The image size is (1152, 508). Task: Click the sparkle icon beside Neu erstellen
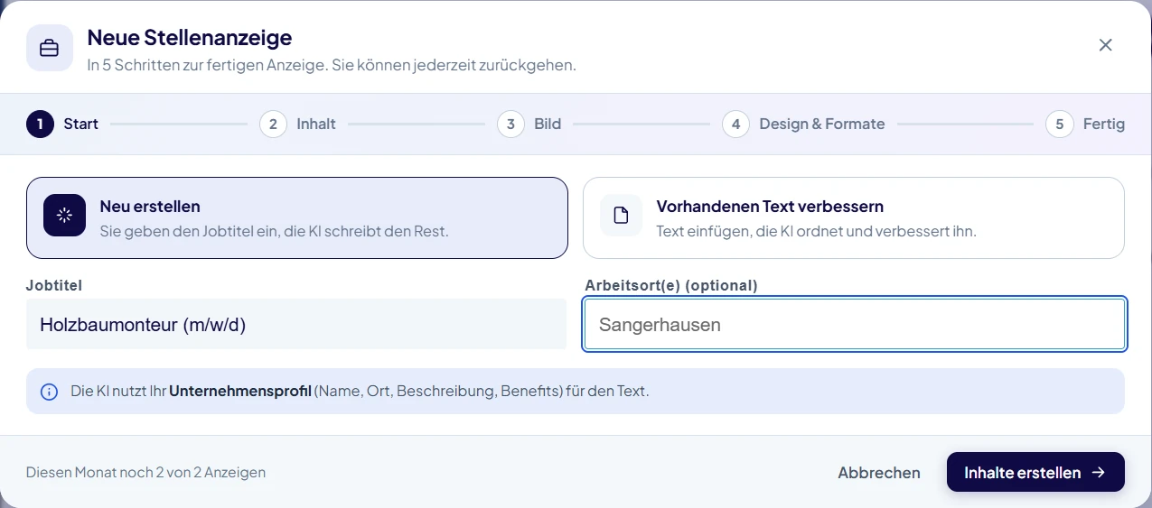pyautogui.click(x=64, y=215)
